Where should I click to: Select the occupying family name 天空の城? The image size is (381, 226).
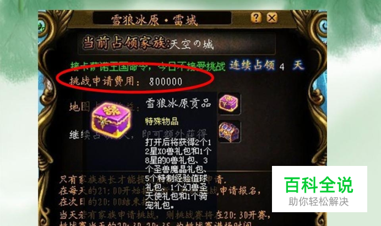[192, 45]
